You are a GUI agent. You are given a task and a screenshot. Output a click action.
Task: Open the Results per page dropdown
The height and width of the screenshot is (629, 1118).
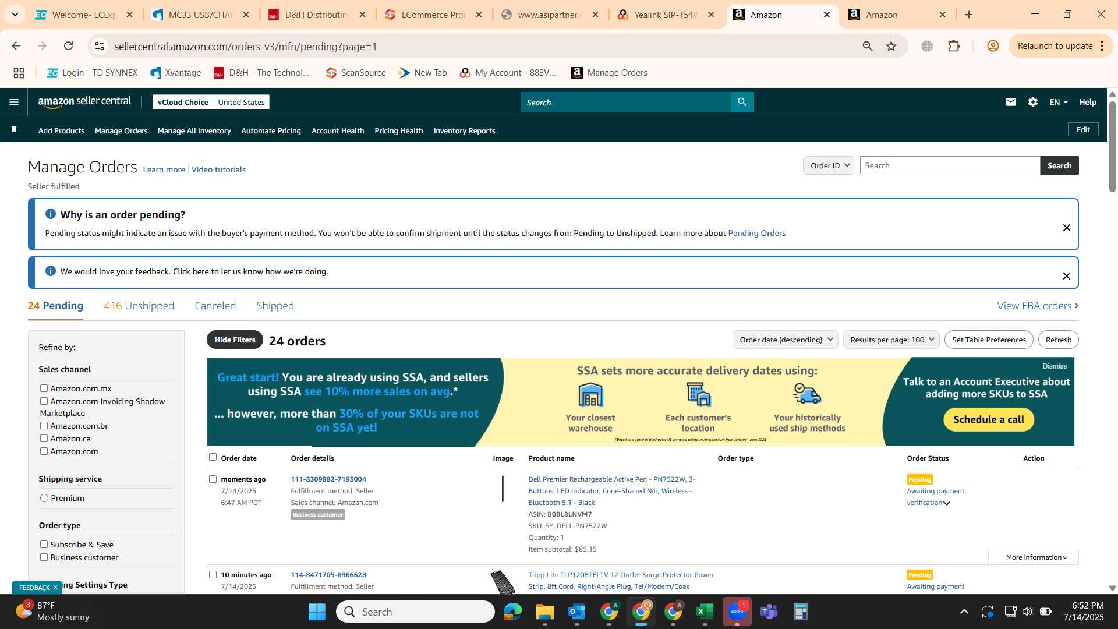pos(891,340)
